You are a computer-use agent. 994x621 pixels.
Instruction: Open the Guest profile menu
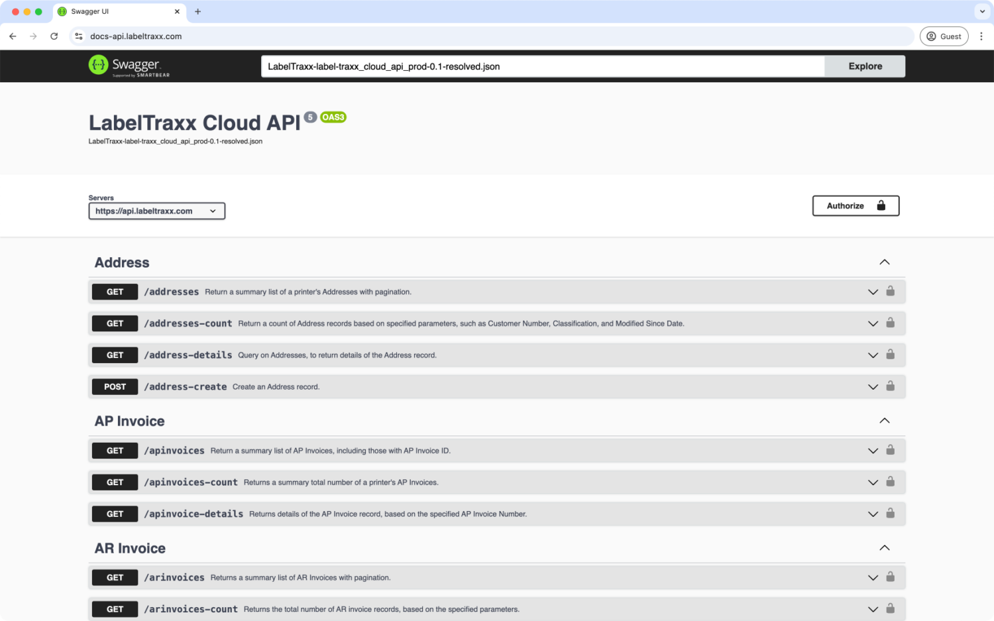click(x=944, y=36)
